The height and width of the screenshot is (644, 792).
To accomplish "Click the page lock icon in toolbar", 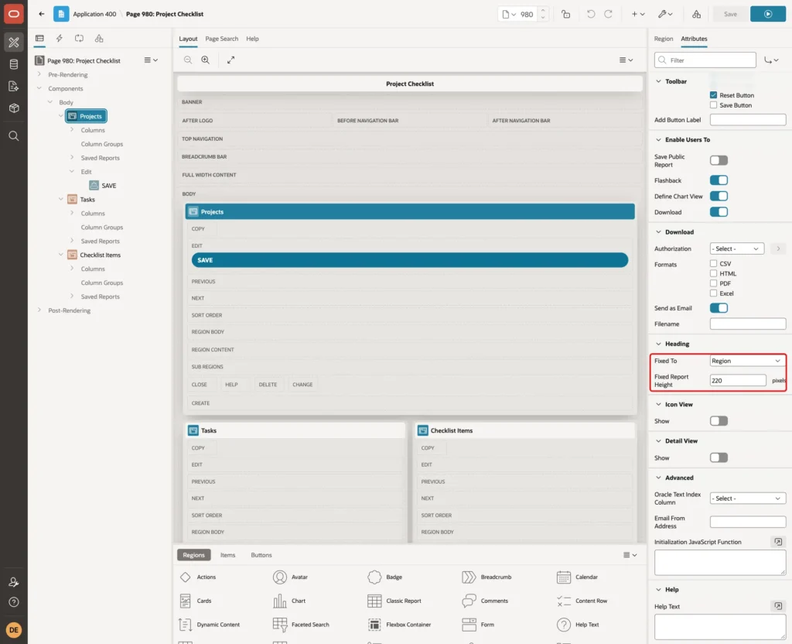I will click(x=565, y=14).
